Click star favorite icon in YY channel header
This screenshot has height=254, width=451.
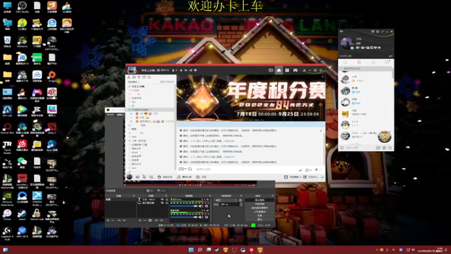pos(181,70)
